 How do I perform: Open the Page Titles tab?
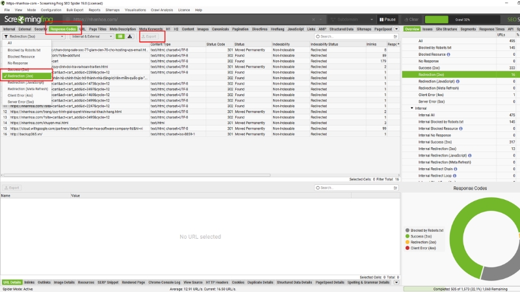tap(97, 29)
